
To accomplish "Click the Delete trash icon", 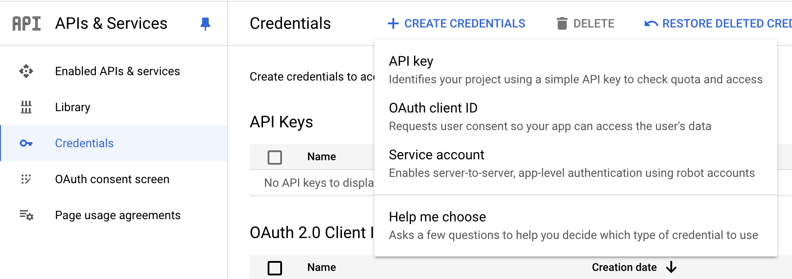I will click(x=562, y=23).
